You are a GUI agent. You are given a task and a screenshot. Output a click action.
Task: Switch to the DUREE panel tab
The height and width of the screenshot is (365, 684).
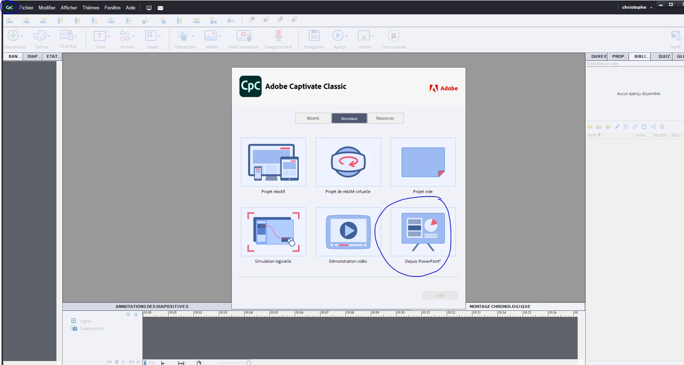(x=597, y=56)
